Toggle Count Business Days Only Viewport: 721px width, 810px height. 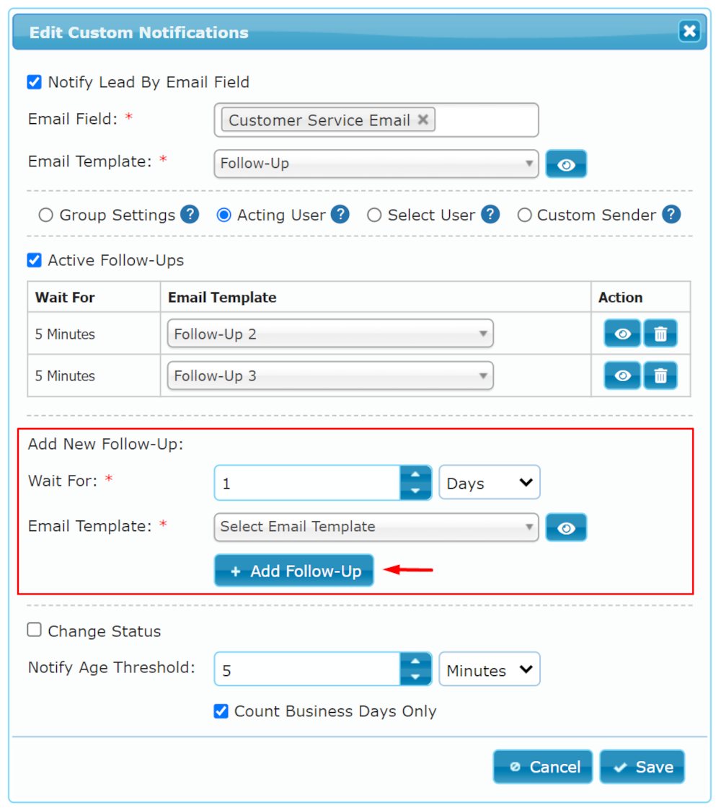tap(221, 711)
